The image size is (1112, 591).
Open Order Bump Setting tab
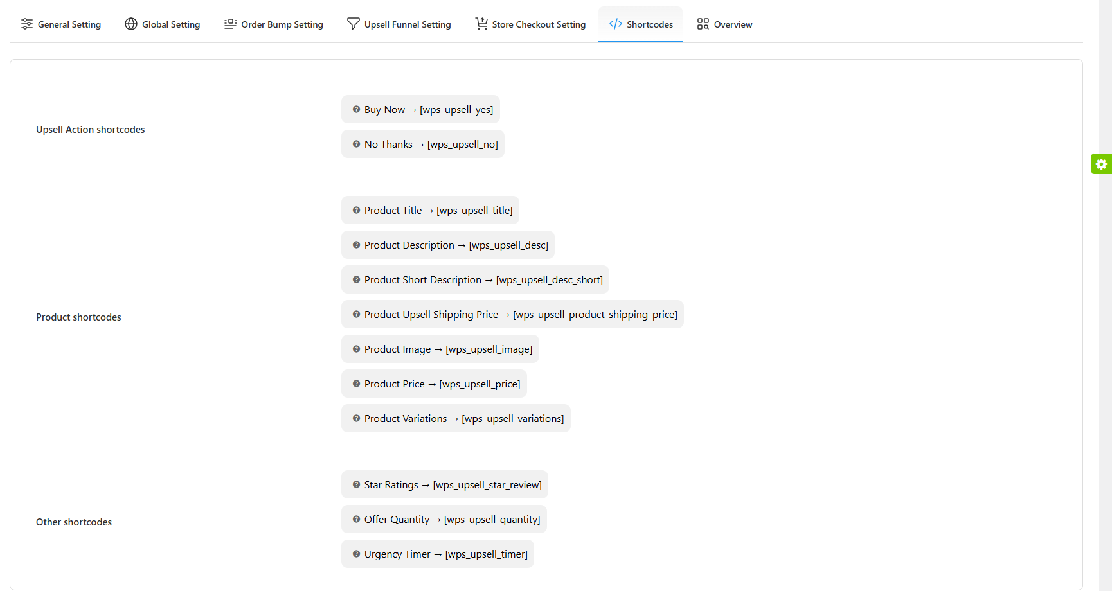(x=274, y=24)
